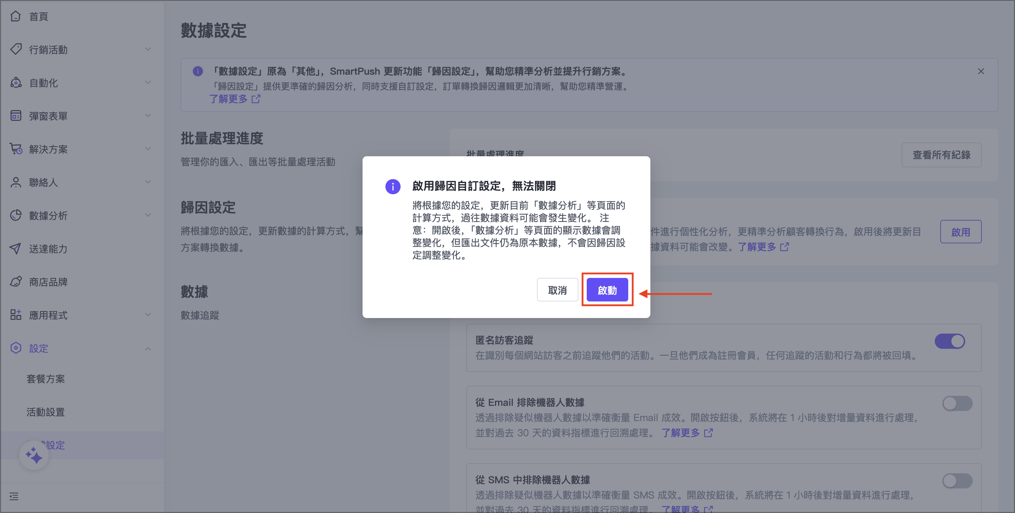Close the info banner with the X
This screenshot has height=513, width=1015.
(x=981, y=71)
